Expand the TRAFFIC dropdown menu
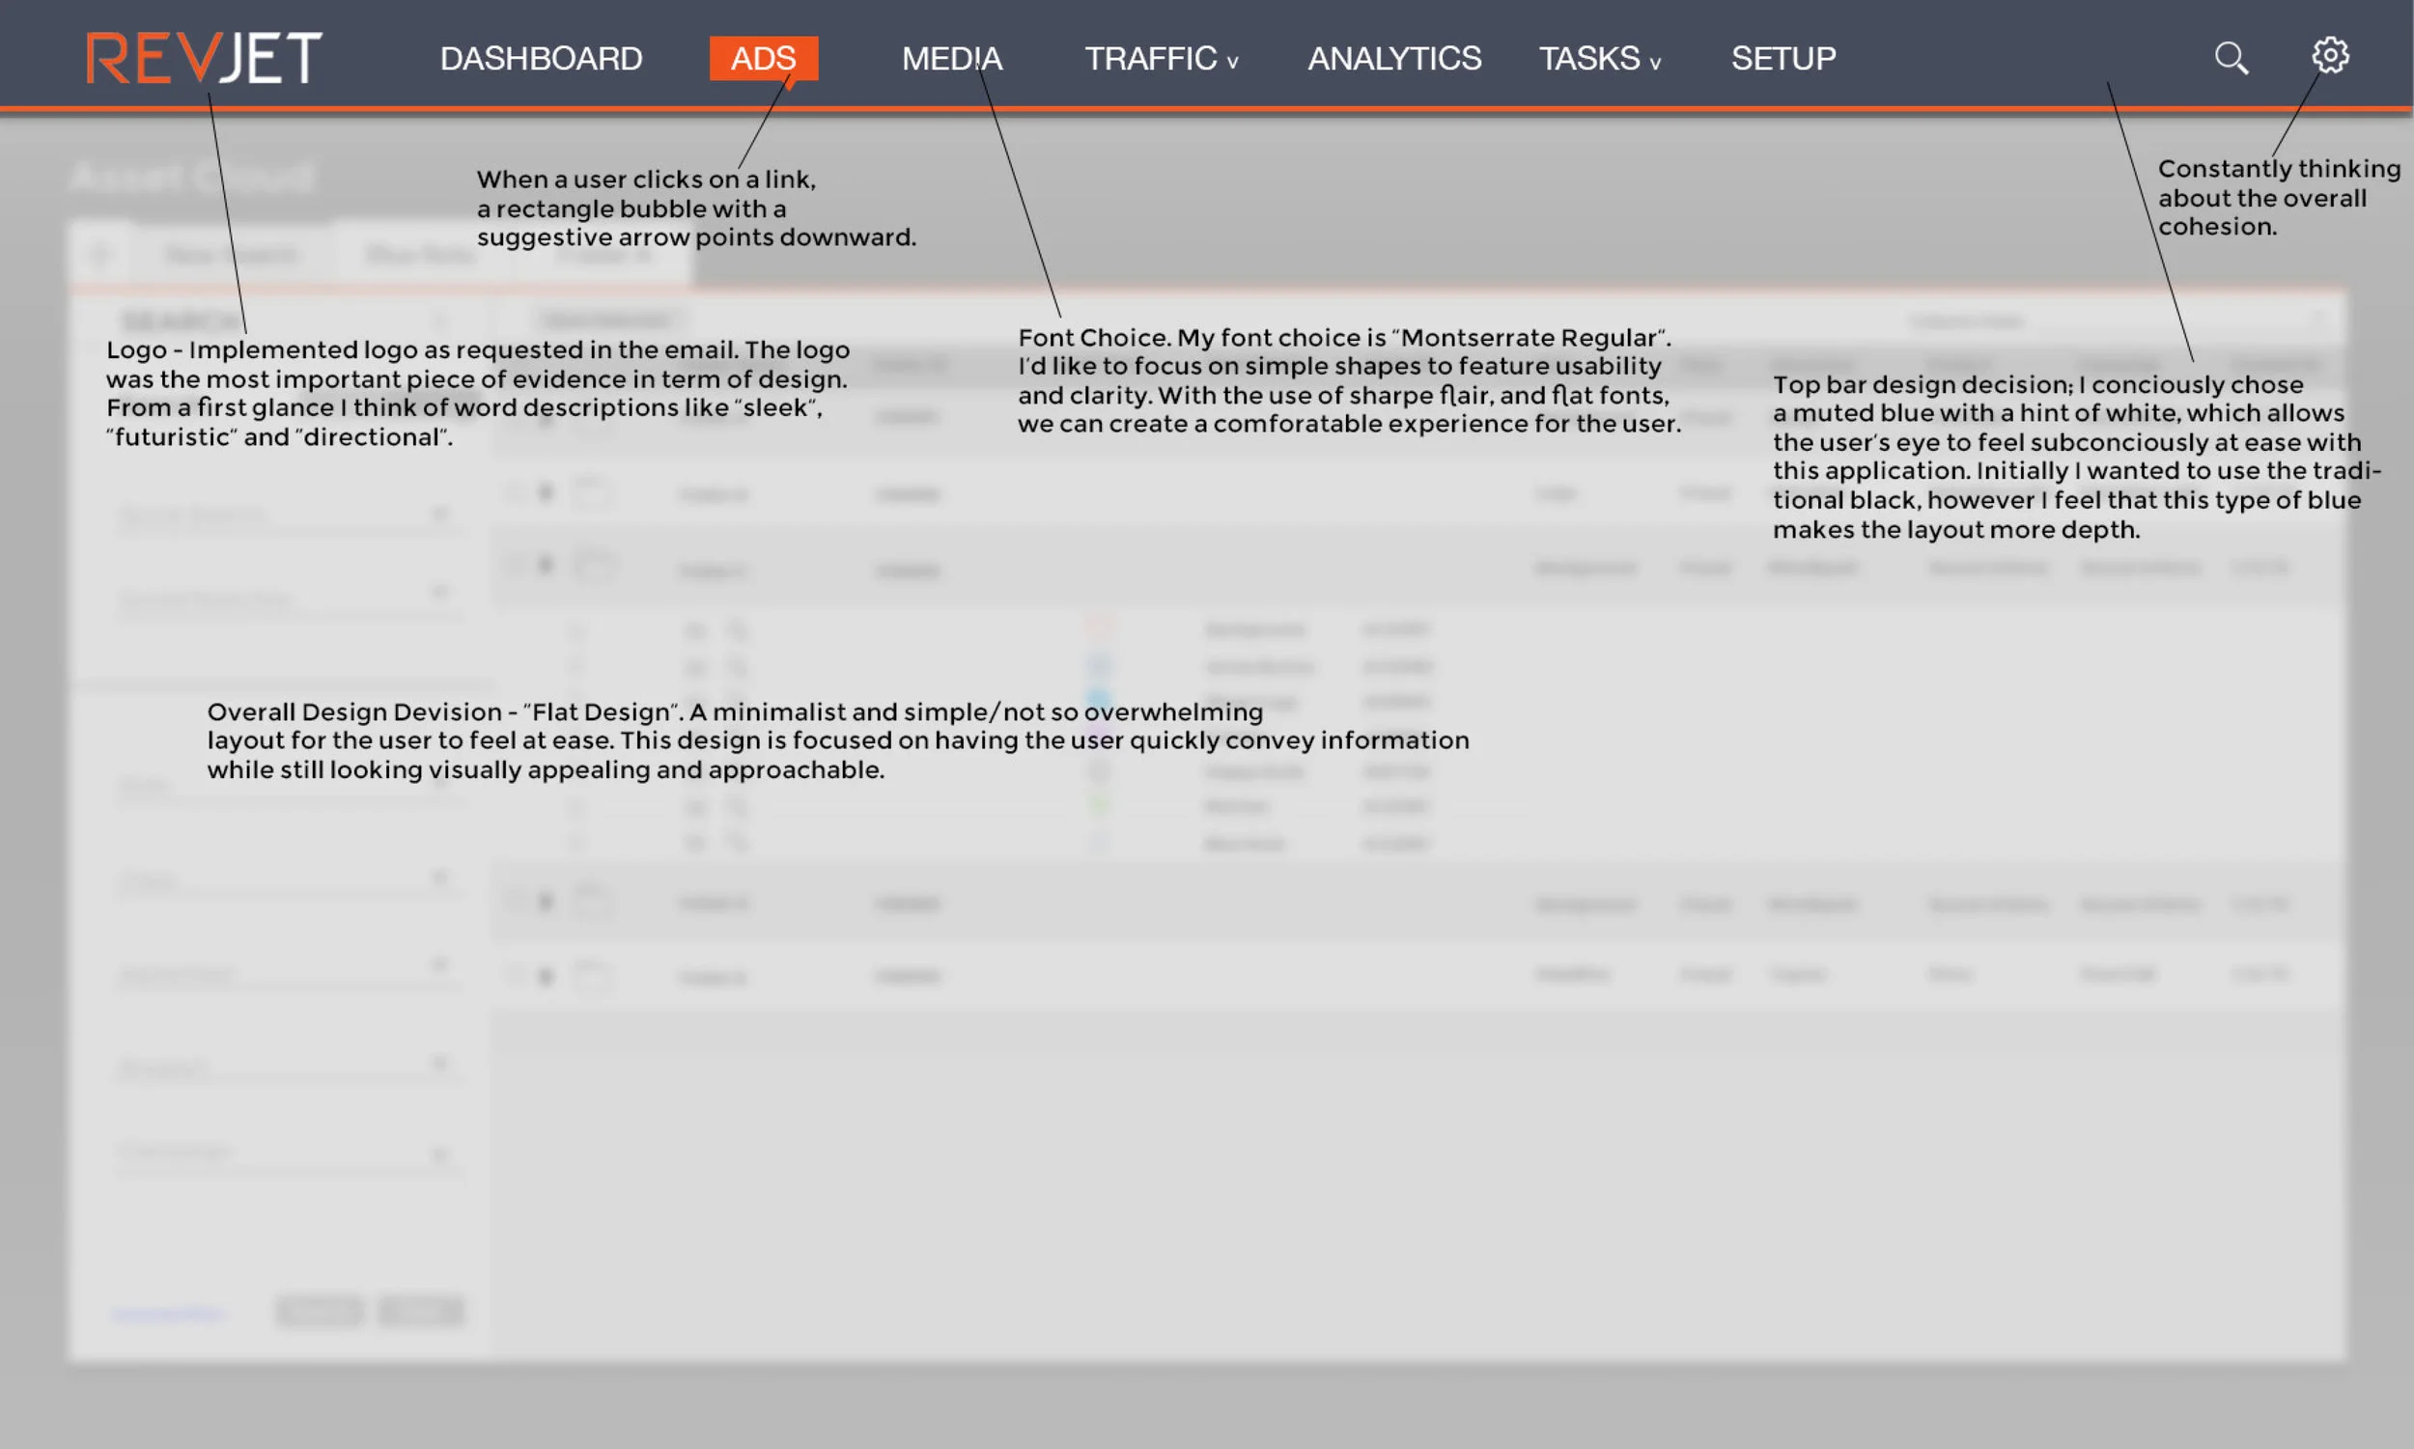Viewport: 2414px width, 1449px height. tap(1161, 59)
